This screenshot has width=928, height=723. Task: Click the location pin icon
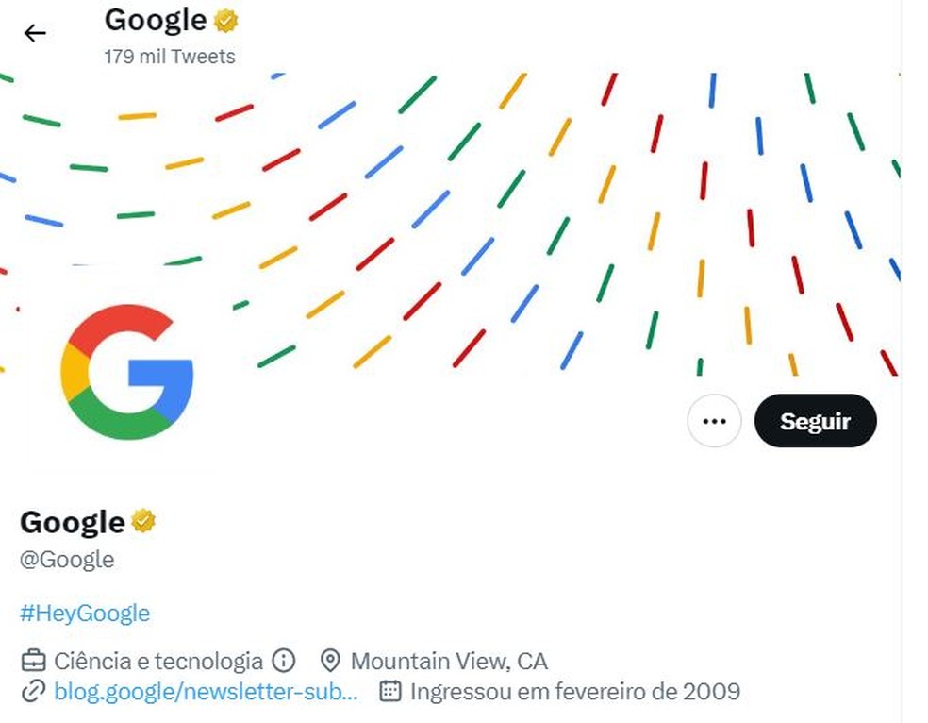pos(330,661)
